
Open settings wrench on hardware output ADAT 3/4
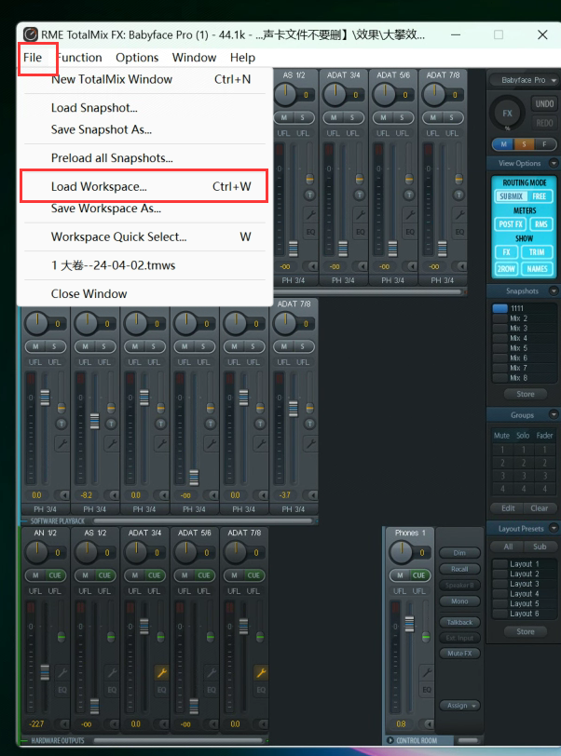(x=162, y=672)
